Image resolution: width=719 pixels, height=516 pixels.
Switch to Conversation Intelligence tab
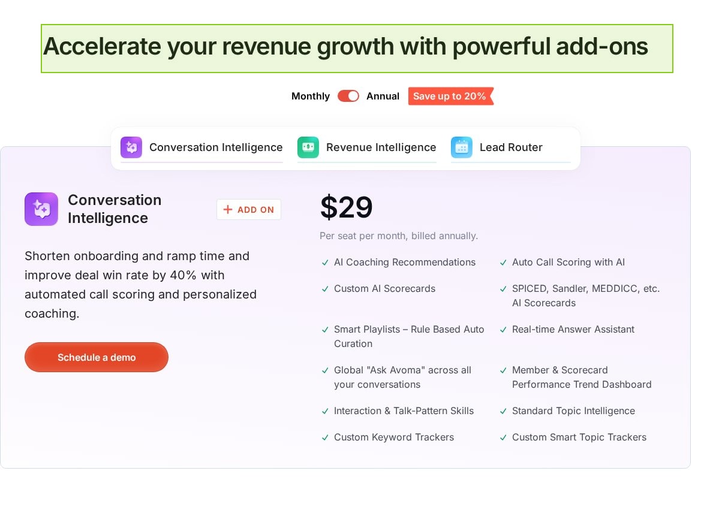click(x=215, y=147)
